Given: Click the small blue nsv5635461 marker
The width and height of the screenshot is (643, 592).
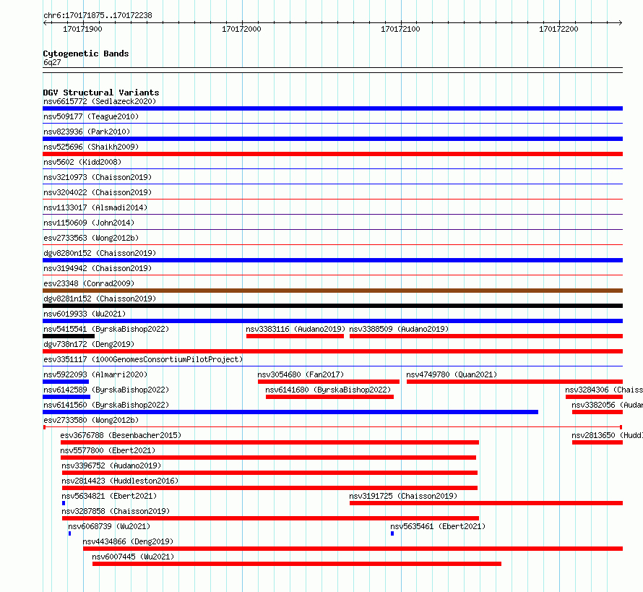Looking at the screenshot, I should point(392,533).
